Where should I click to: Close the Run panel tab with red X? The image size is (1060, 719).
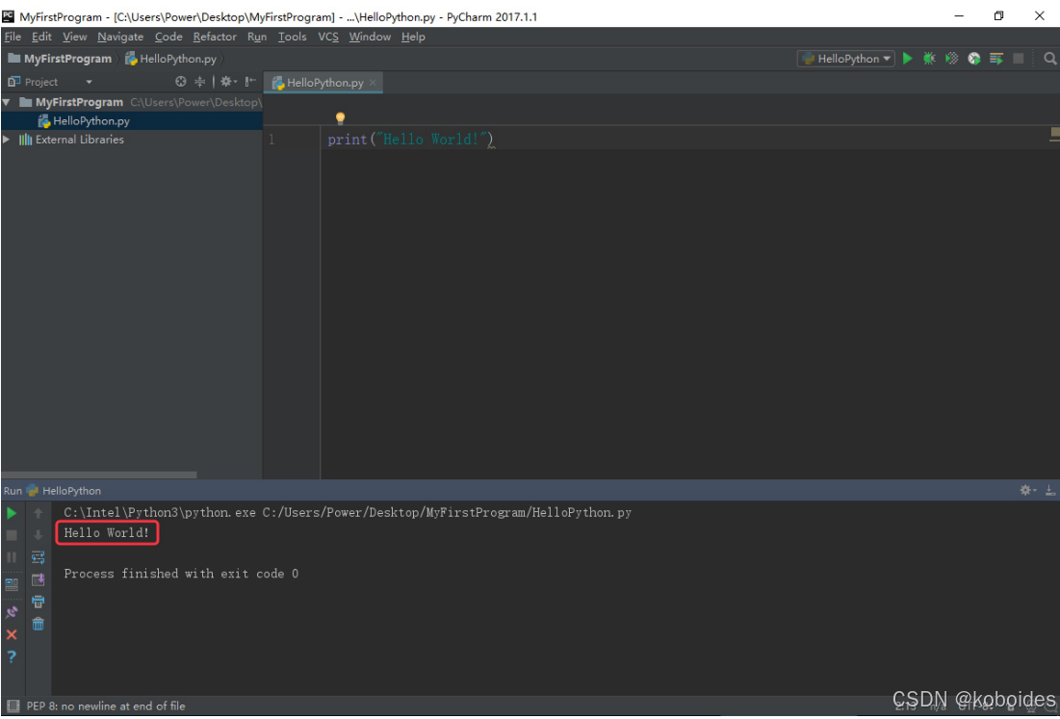pos(12,634)
